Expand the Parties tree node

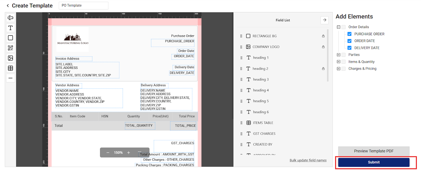[339, 55]
